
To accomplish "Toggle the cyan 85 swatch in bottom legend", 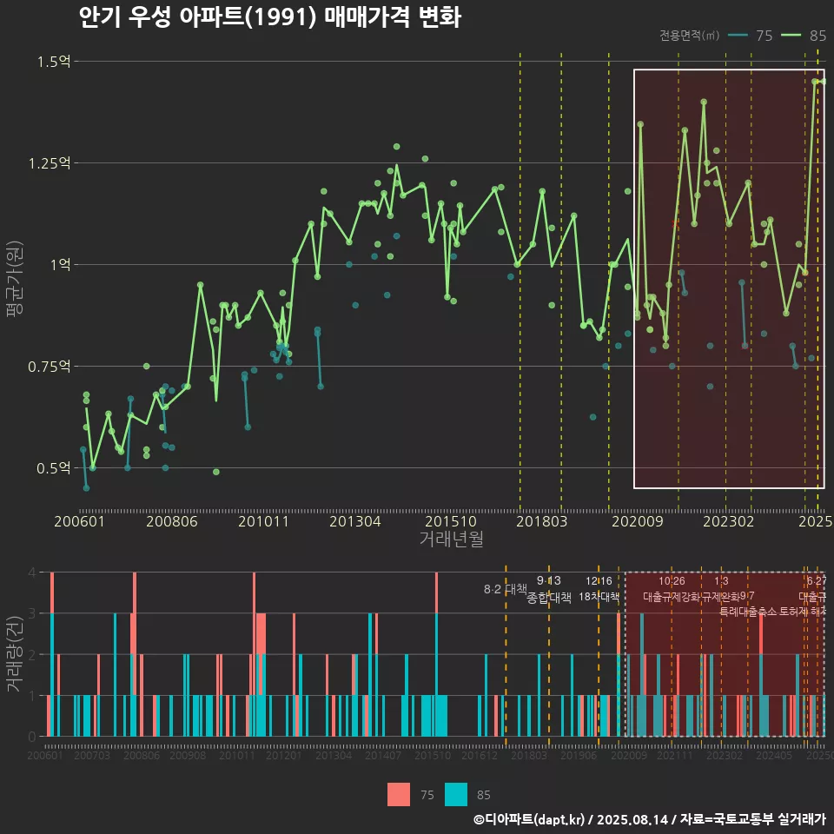I will [x=456, y=795].
